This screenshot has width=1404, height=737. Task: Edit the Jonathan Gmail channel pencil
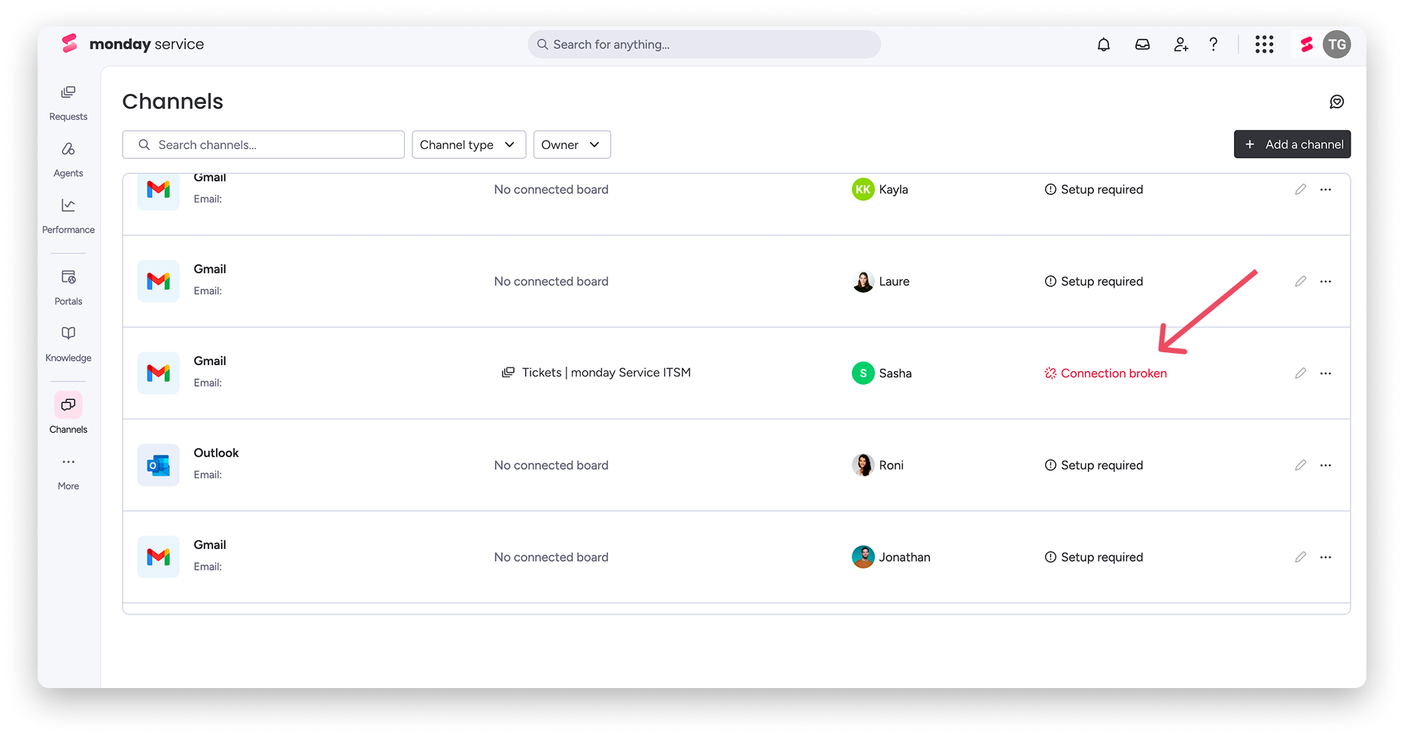click(x=1300, y=557)
